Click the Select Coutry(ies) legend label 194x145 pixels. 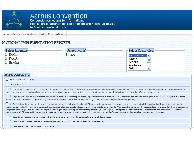click(x=141, y=50)
